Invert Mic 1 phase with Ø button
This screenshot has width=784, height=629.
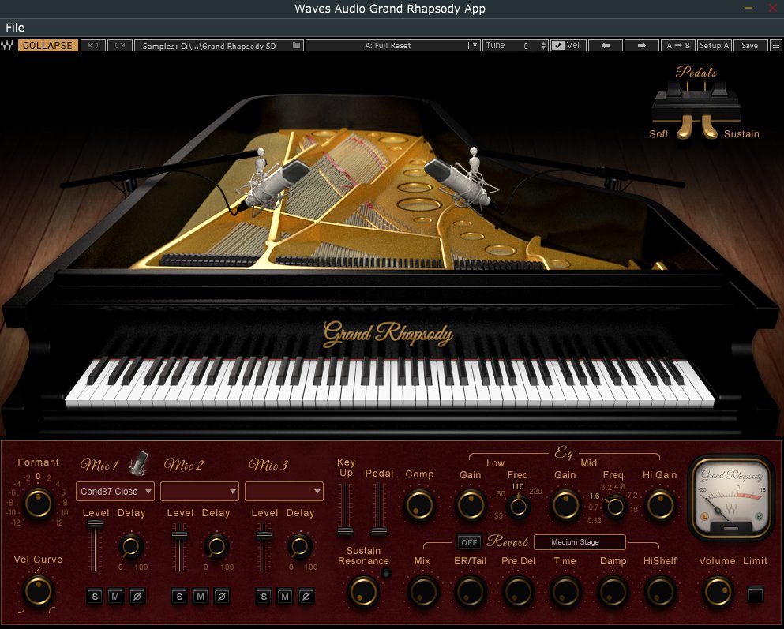point(137,596)
